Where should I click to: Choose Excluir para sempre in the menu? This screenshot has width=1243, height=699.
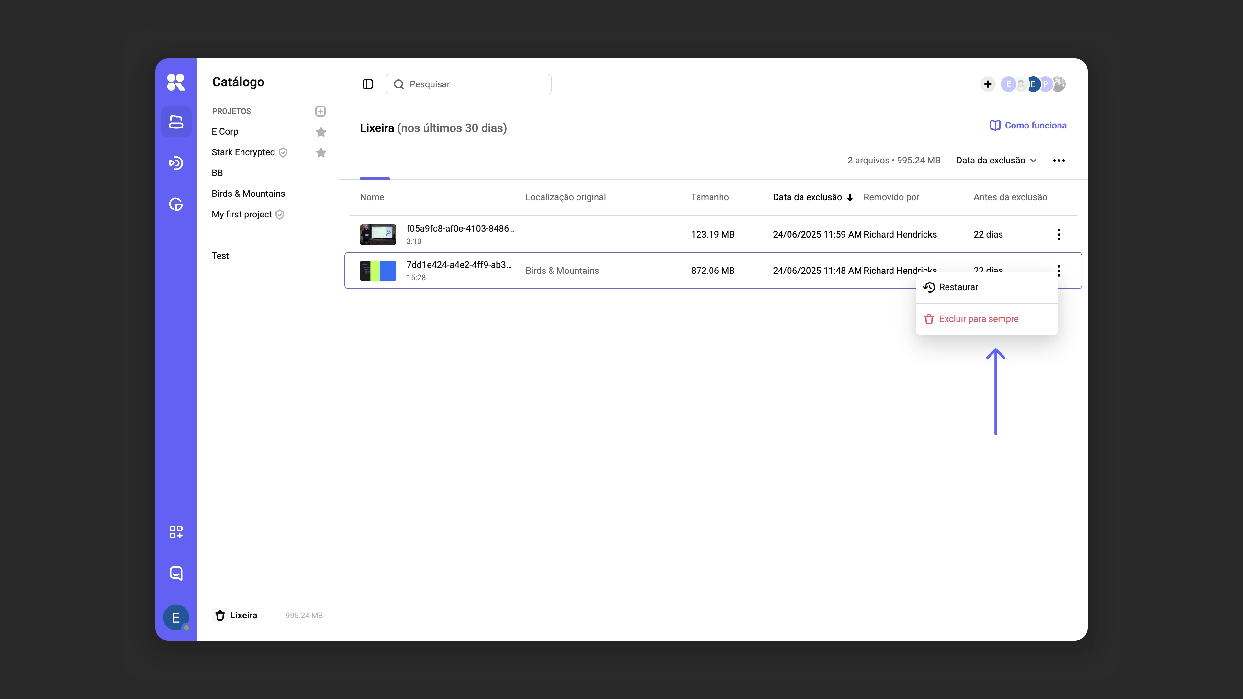(x=987, y=319)
